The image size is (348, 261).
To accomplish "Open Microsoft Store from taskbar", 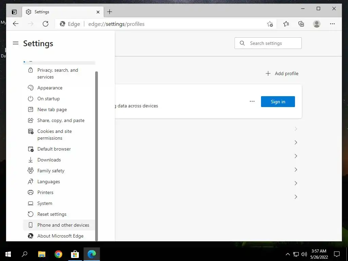I will click(75, 254).
